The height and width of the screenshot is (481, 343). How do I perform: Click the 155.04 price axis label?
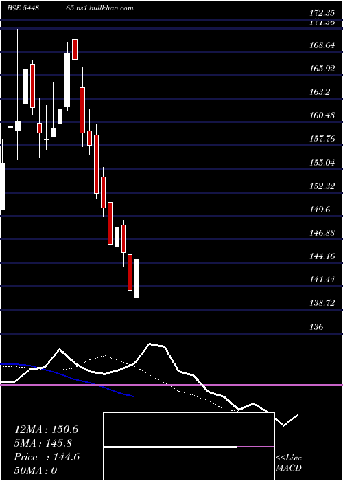322,163
